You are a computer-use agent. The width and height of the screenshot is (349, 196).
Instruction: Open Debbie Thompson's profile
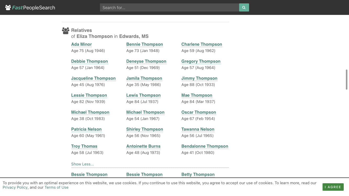pyautogui.click(x=89, y=61)
